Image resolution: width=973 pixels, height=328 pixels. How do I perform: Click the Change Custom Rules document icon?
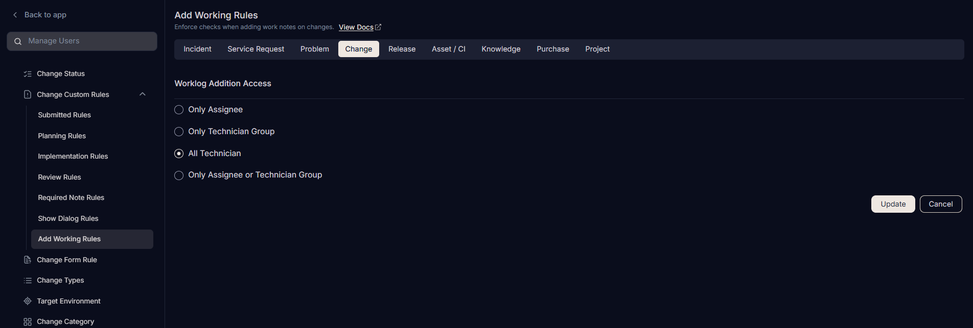[28, 94]
